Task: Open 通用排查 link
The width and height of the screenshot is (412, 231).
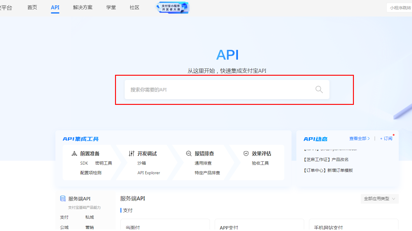Action: (x=203, y=163)
